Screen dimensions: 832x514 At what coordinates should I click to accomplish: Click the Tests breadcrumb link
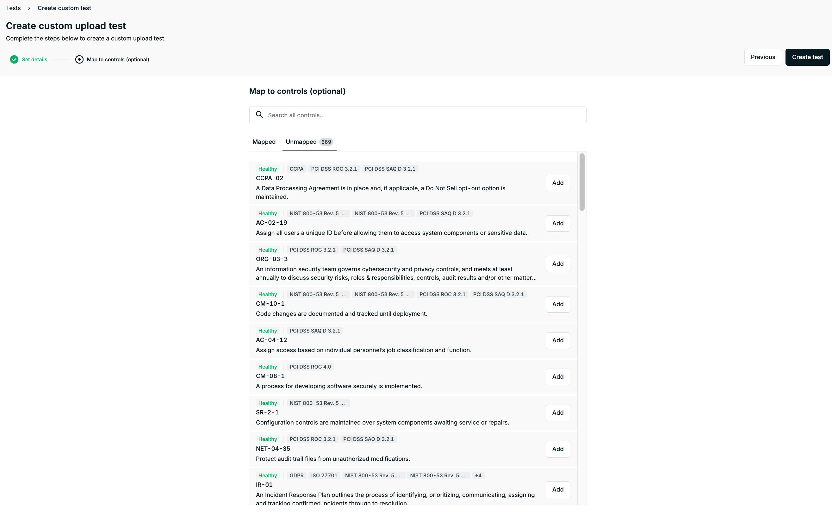(13, 8)
